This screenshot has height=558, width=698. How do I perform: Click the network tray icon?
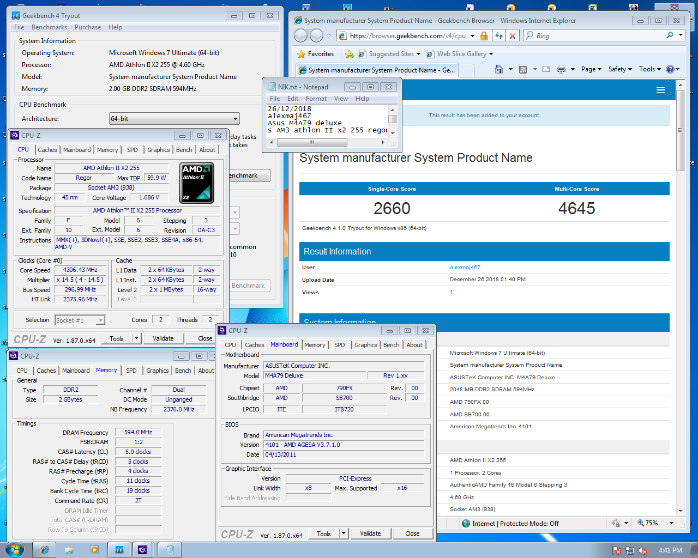coord(630,550)
